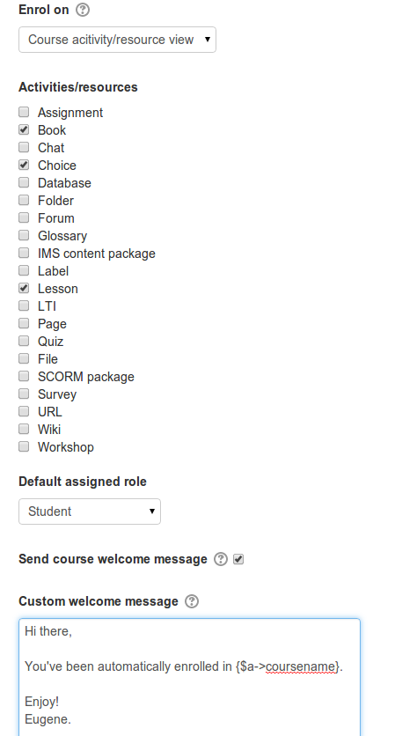This screenshot has height=736, width=395.
Task: Tick the Workshop checkbox
Action: tap(24, 446)
